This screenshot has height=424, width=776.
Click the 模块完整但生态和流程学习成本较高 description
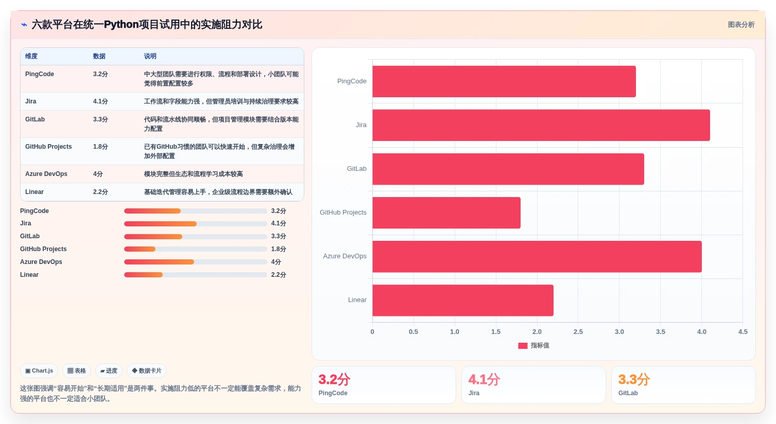pyautogui.click(x=194, y=174)
